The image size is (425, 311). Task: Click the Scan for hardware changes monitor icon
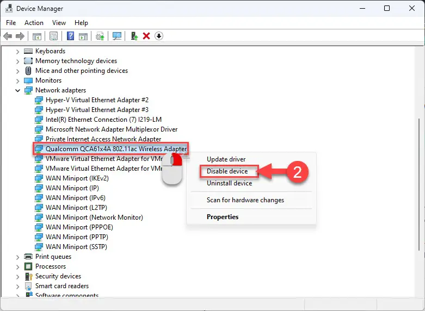coord(116,36)
